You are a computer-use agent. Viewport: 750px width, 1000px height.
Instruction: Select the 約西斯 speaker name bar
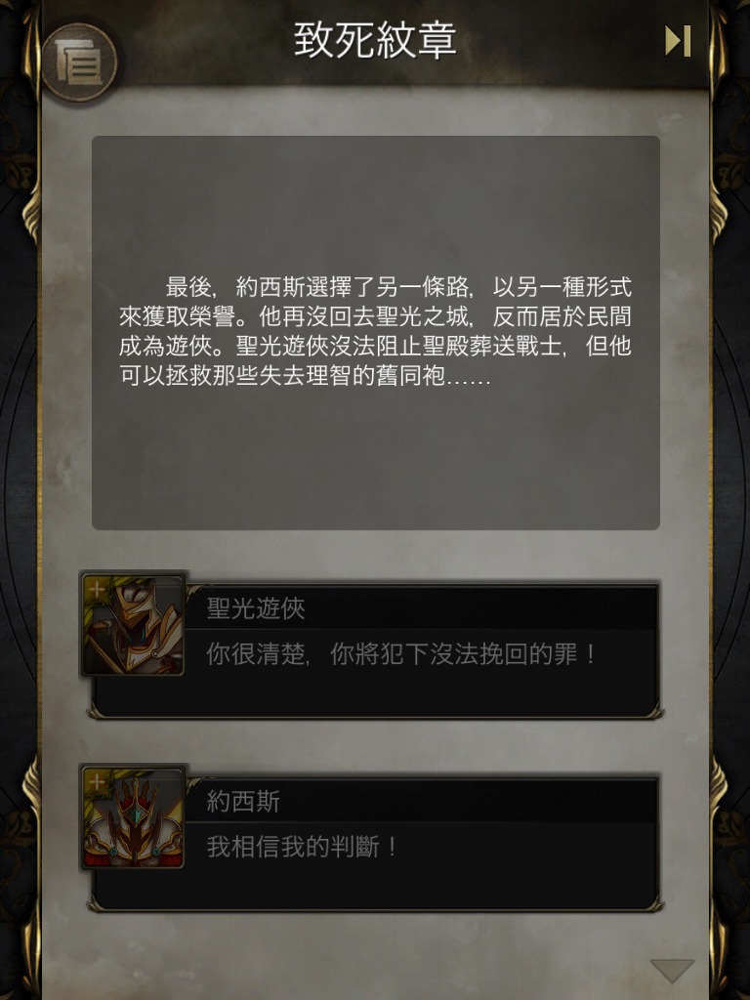tap(422, 801)
